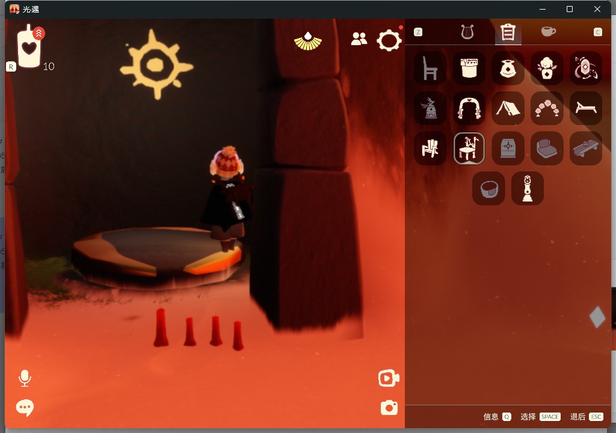Select the wooden chair prop

[430, 69]
